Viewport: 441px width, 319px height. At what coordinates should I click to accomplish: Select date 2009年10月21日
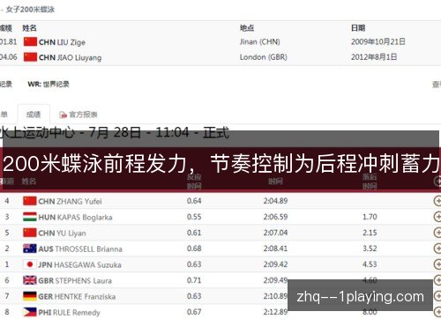click(378, 41)
